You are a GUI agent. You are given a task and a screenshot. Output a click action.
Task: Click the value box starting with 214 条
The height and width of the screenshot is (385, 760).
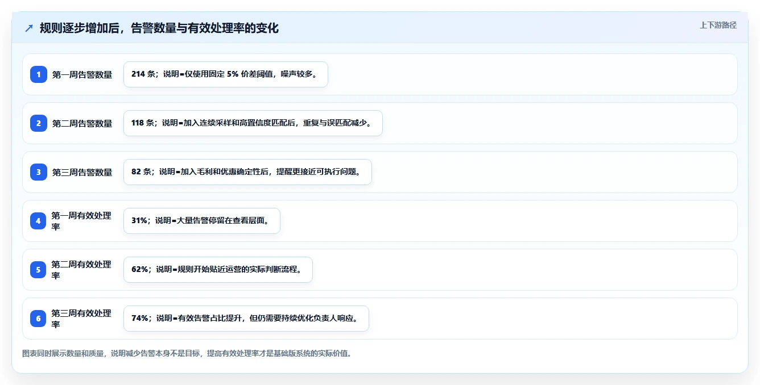coord(226,74)
